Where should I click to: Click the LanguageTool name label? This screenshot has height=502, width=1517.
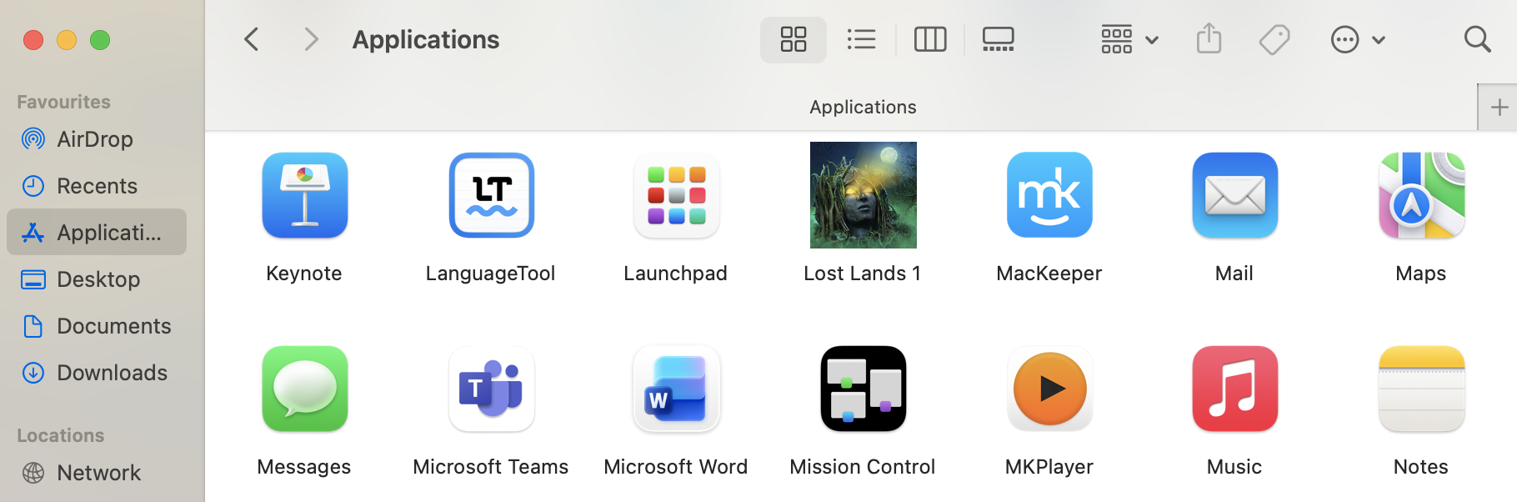(x=491, y=274)
